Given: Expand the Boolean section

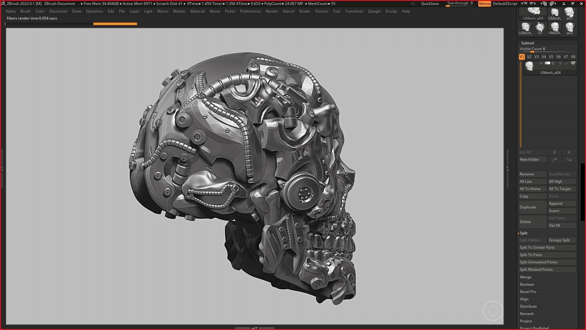Looking at the screenshot, I should coord(527,284).
